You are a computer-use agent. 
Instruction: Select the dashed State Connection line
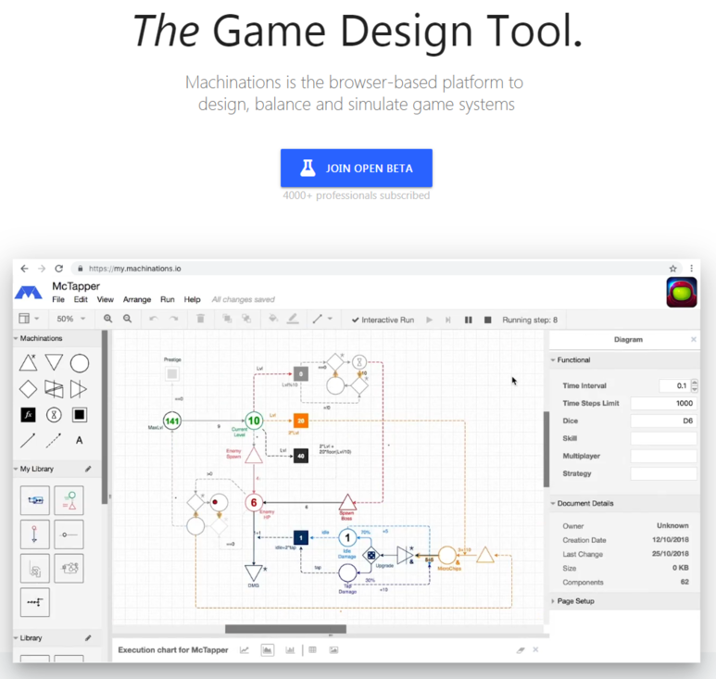[x=54, y=440]
